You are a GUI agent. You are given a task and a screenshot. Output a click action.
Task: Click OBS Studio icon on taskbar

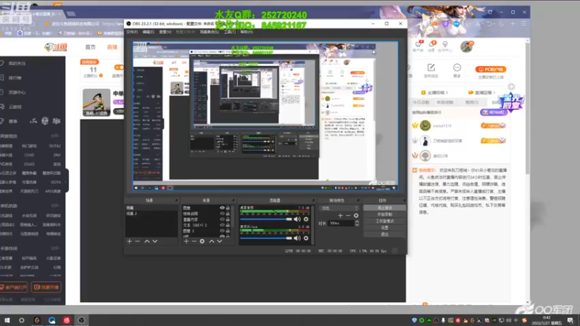[x=81, y=320]
